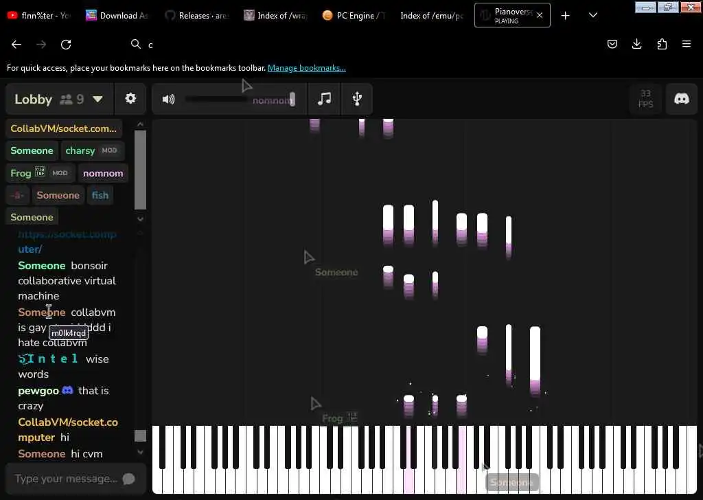This screenshot has width=703, height=500.
Task: Click the FPS counter display
Action: tap(645, 99)
